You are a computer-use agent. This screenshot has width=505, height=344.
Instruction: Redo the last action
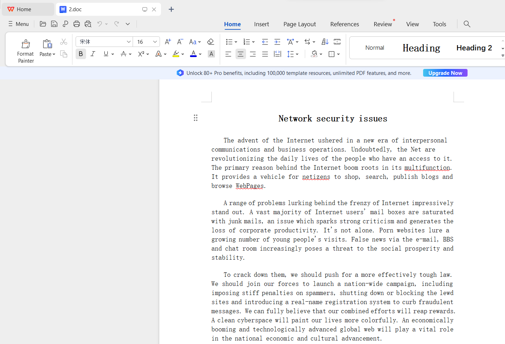point(117,24)
